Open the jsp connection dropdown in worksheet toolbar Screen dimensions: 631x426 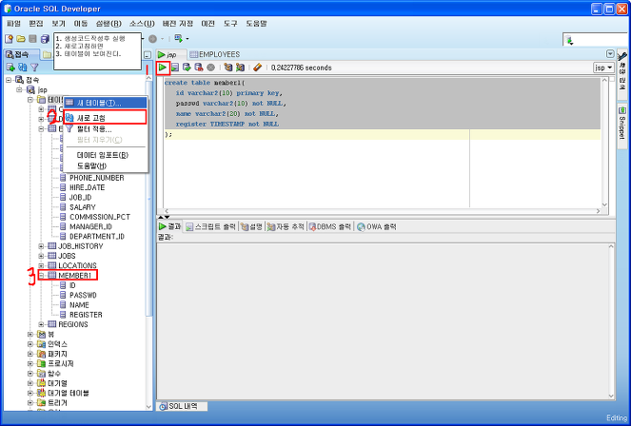coord(603,68)
